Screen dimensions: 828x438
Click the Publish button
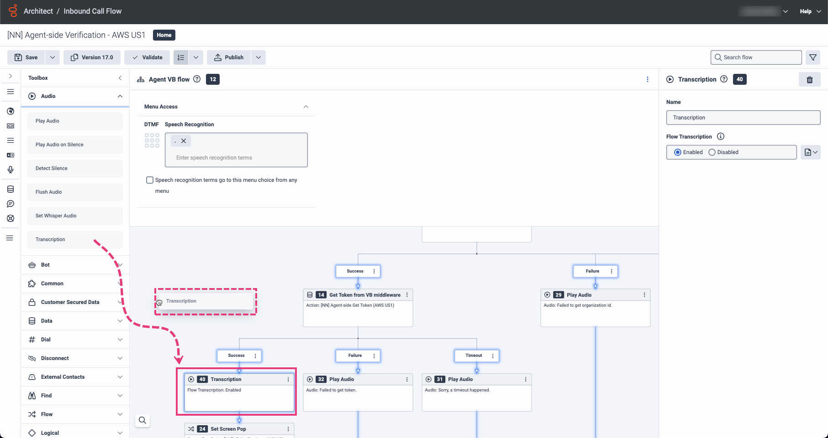[x=228, y=57]
